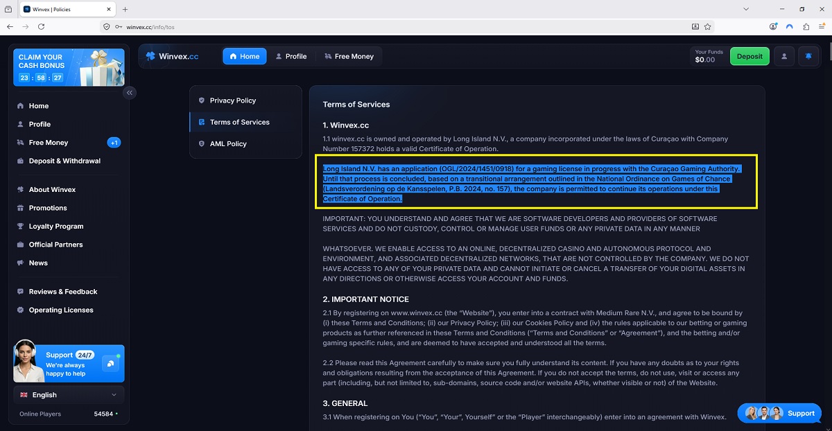Click the Promotions gift icon
Screen dimensions: 832x431
(x=21, y=208)
